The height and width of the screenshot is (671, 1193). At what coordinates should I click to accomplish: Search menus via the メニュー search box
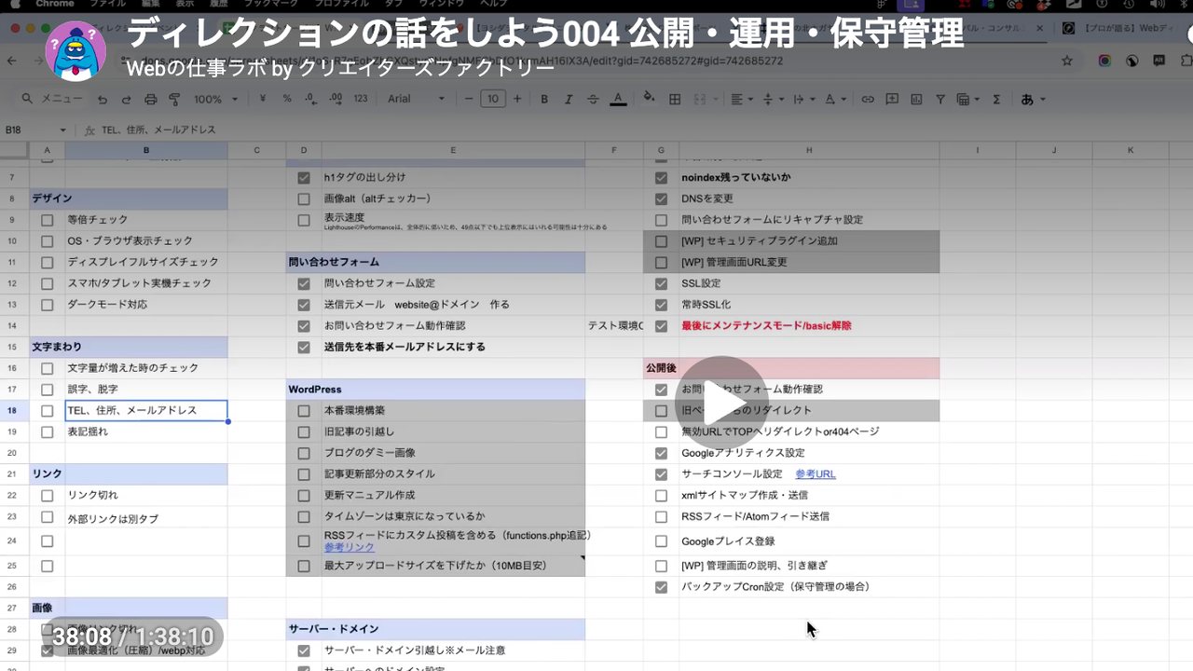[x=51, y=99]
